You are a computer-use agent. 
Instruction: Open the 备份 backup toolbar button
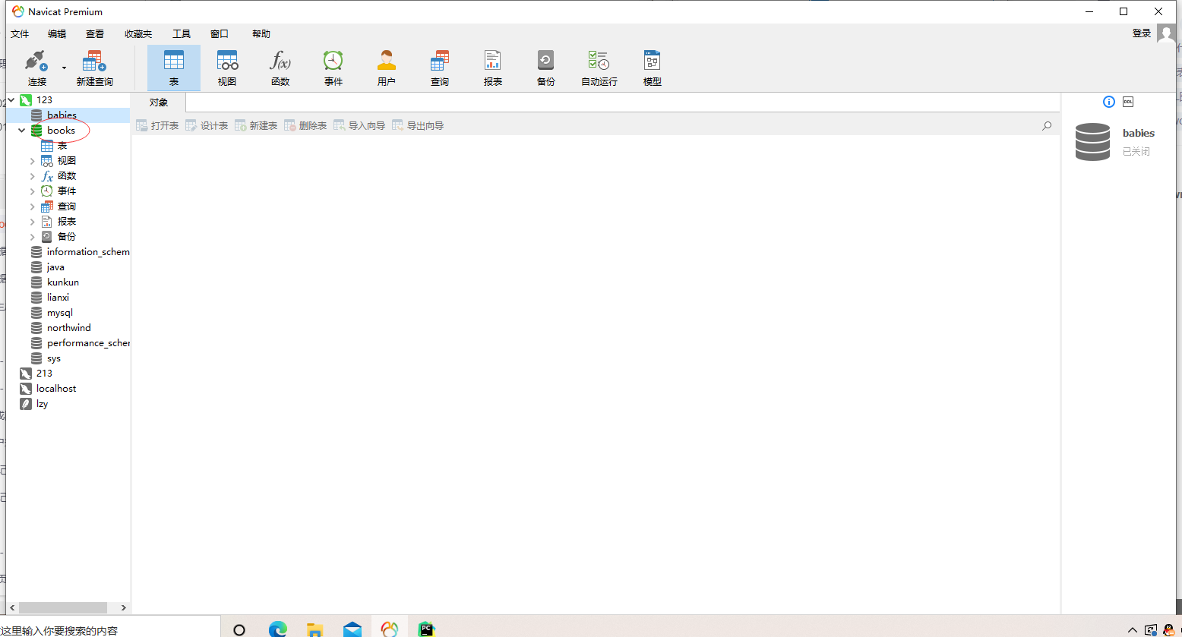point(546,68)
